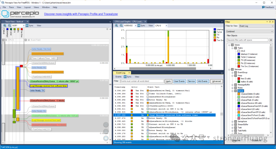Expand the Semaphore node in filter tree
The width and height of the screenshot is (276, 149).
[232, 121]
